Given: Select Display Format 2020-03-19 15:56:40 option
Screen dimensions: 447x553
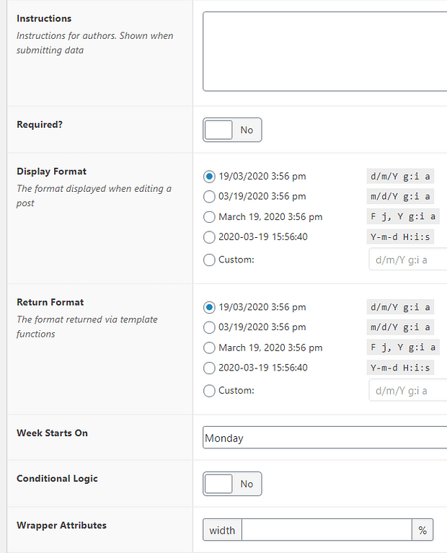Looking at the screenshot, I should click(x=210, y=236).
